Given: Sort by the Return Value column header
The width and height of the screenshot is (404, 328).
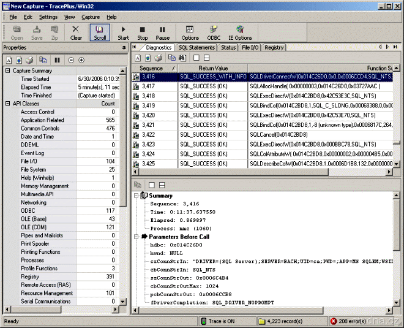Looking at the screenshot, I should [212, 68].
